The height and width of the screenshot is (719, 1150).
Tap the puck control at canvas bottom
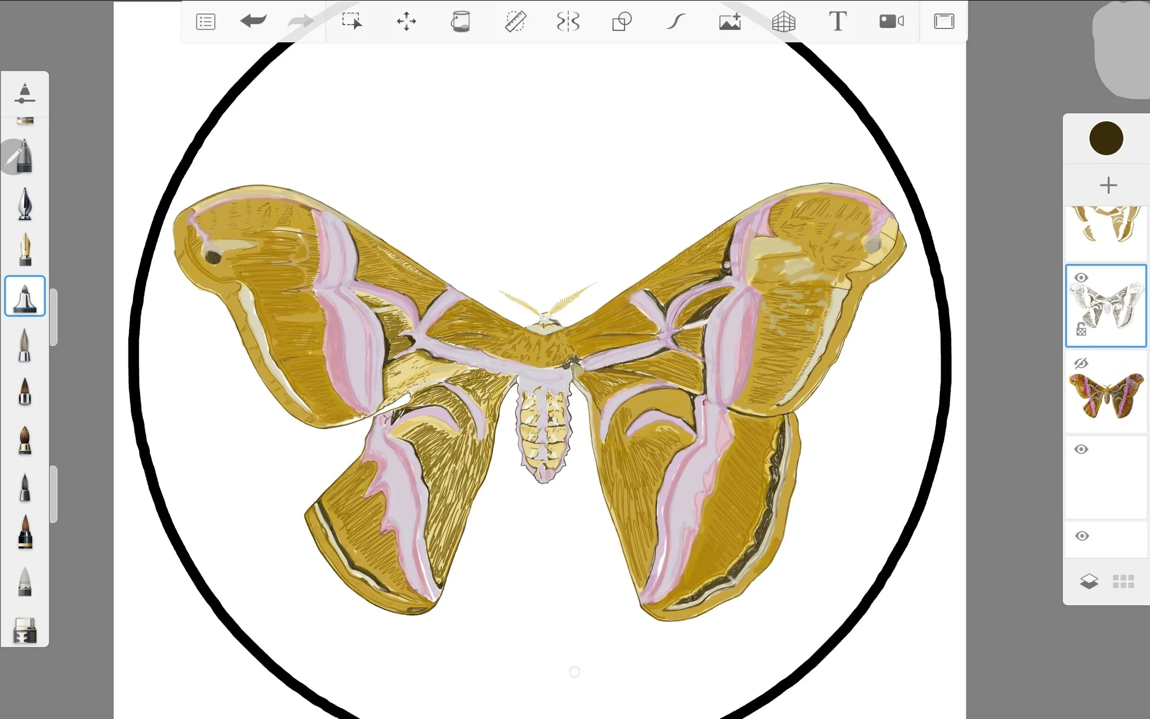(x=575, y=672)
